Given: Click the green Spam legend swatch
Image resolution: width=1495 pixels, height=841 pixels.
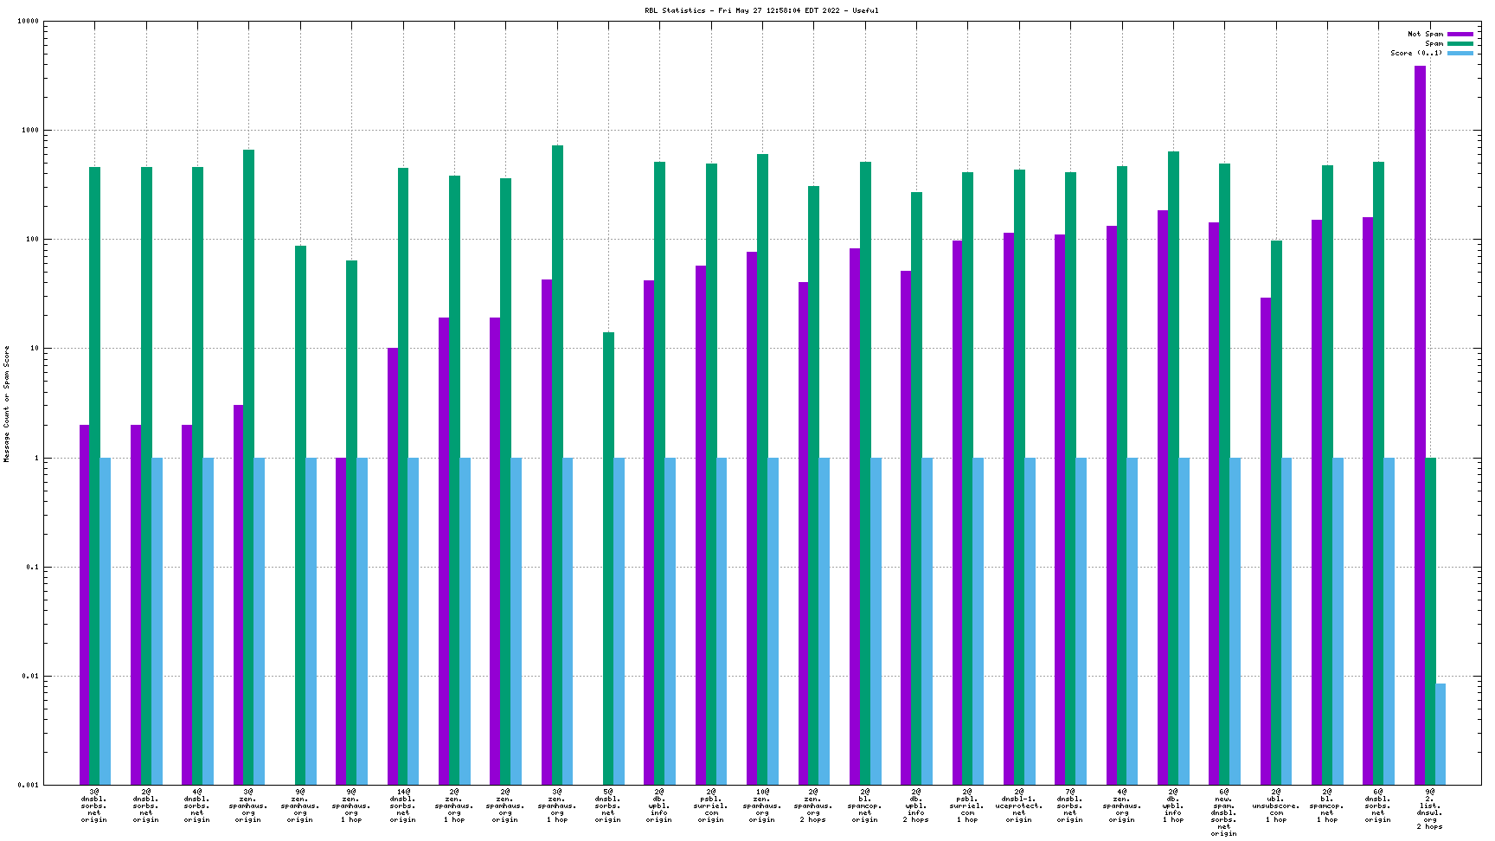Looking at the screenshot, I should [x=1460, y=44].
